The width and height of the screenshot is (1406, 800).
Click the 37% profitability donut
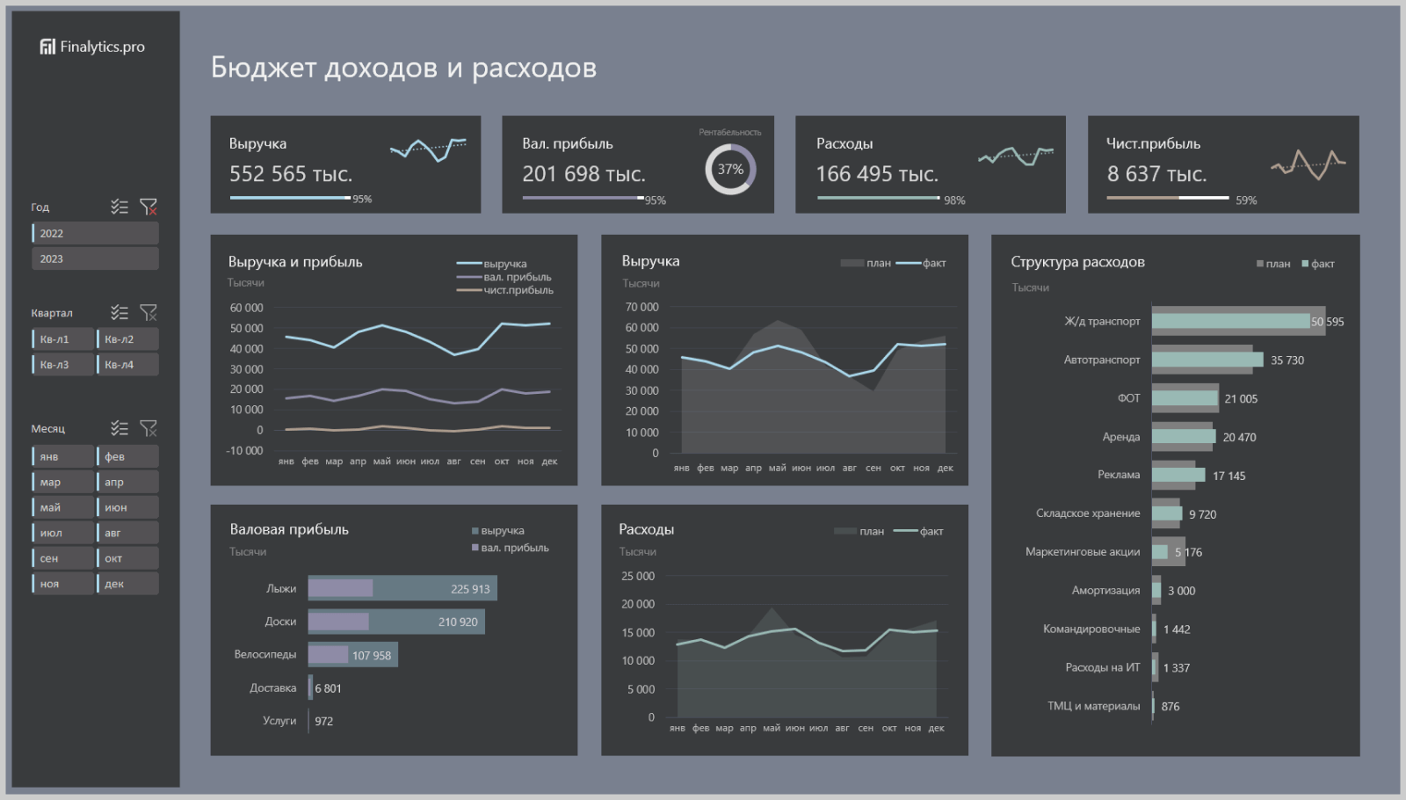click(730, 169)
